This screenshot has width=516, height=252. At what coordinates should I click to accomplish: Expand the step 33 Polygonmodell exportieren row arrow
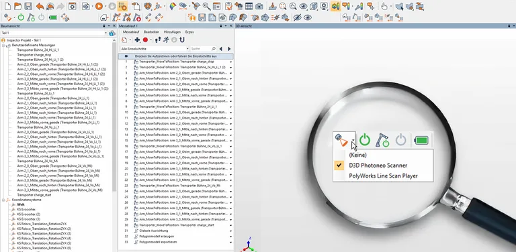click(230, 242)
